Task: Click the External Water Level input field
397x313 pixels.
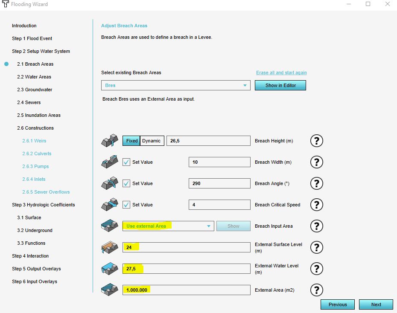Action: (x=186, y=269)
